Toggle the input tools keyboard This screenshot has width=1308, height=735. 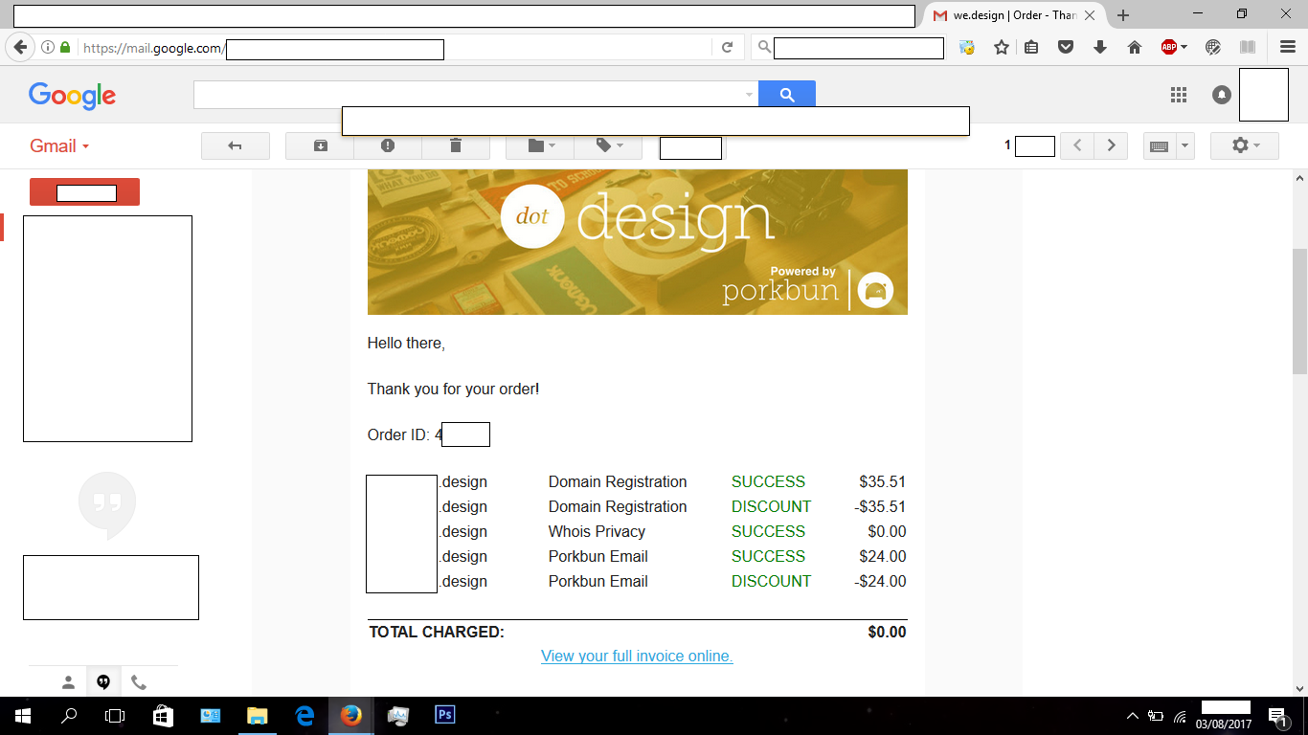[x=1160, y=145]
